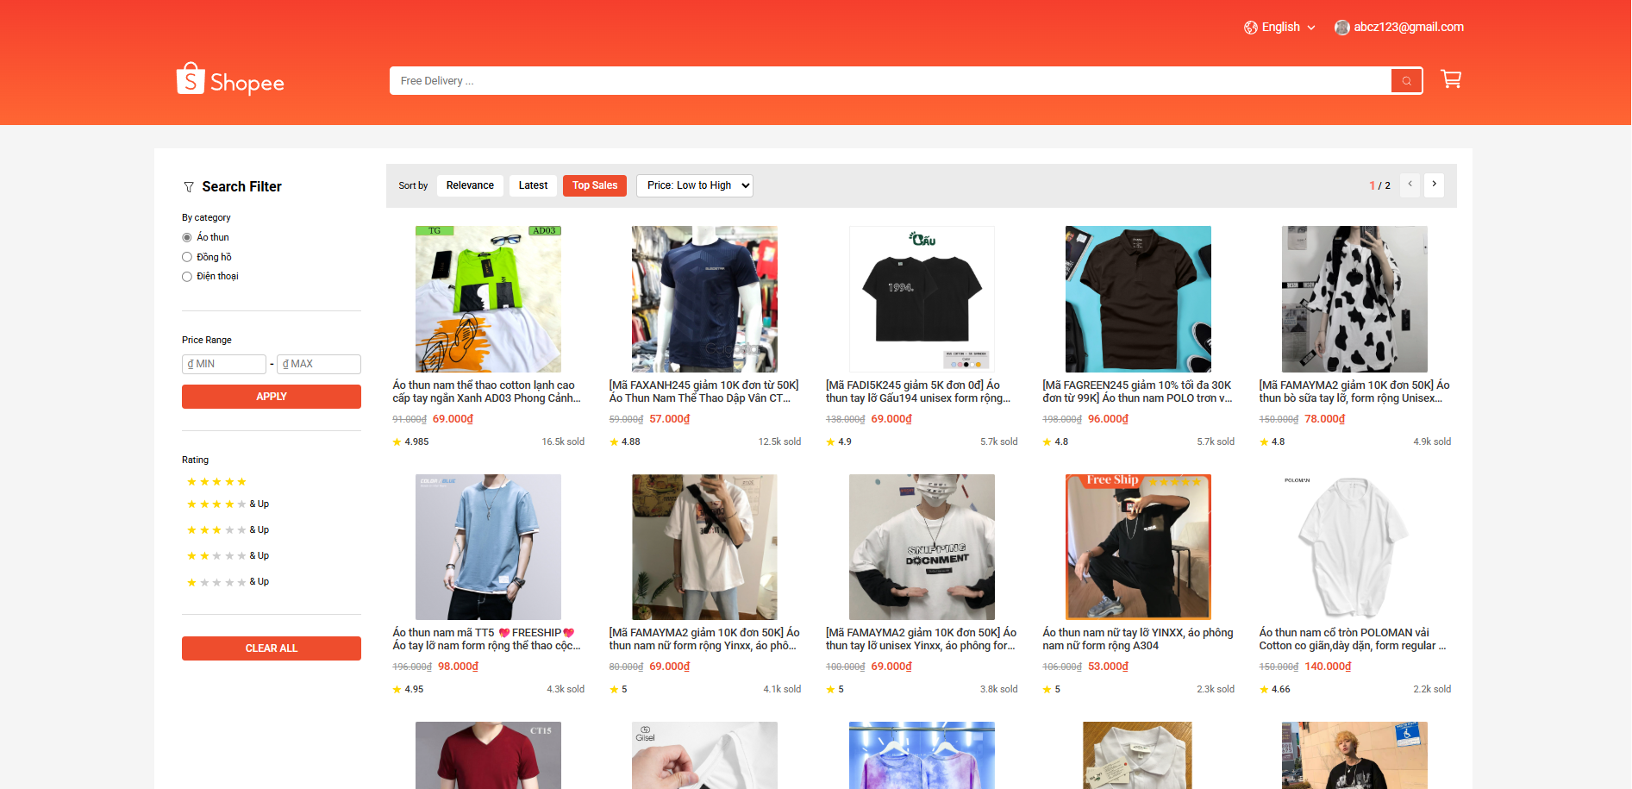Open FAGREEN245 POLO shirt title
The height and width of the screenshot is (789, 1632).
click(x=1137, y=392)
